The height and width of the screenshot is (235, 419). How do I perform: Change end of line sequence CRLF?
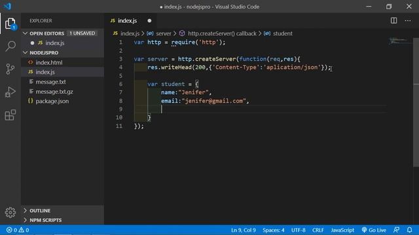tap(318, 230)
